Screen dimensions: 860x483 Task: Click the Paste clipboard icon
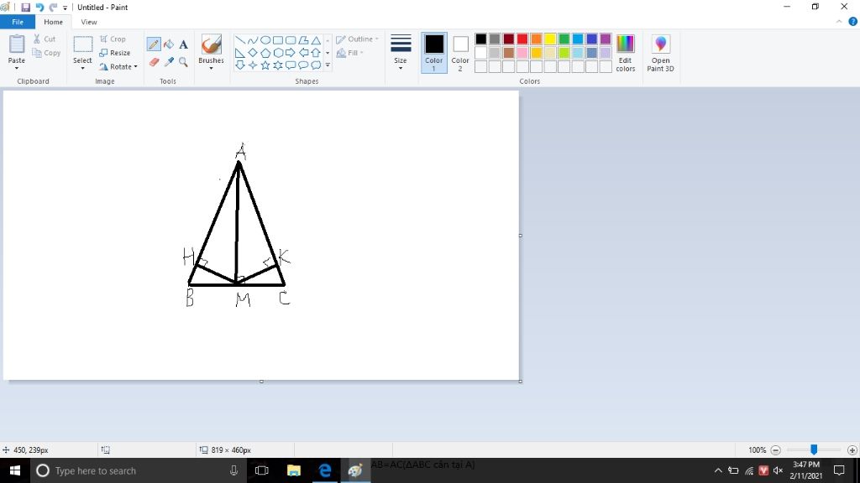tap(17, 44)
